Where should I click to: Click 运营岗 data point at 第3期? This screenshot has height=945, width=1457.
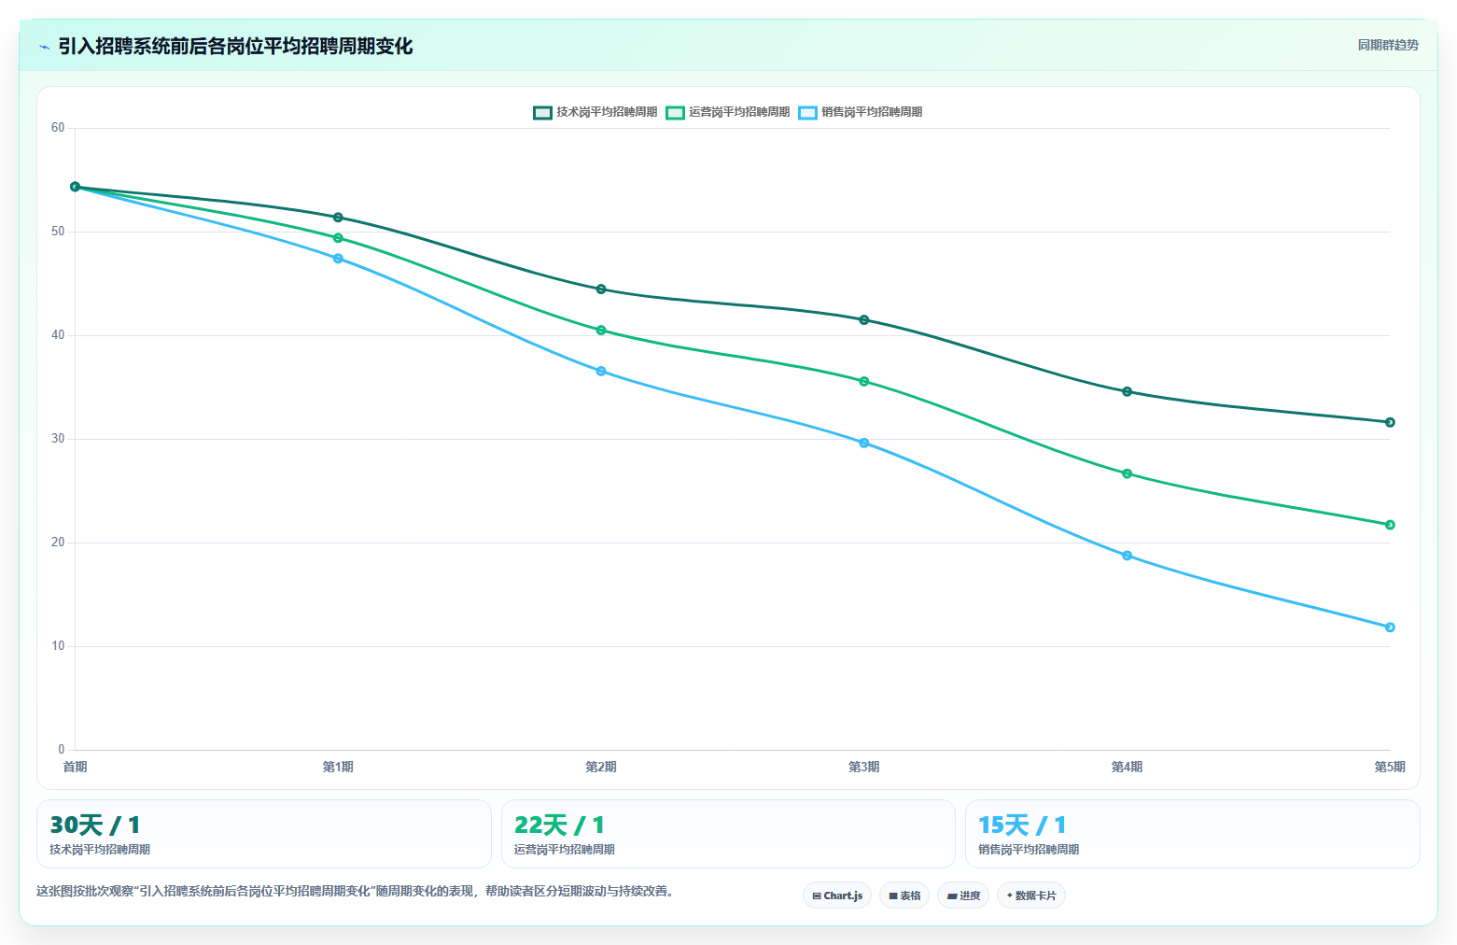[864, 381]
